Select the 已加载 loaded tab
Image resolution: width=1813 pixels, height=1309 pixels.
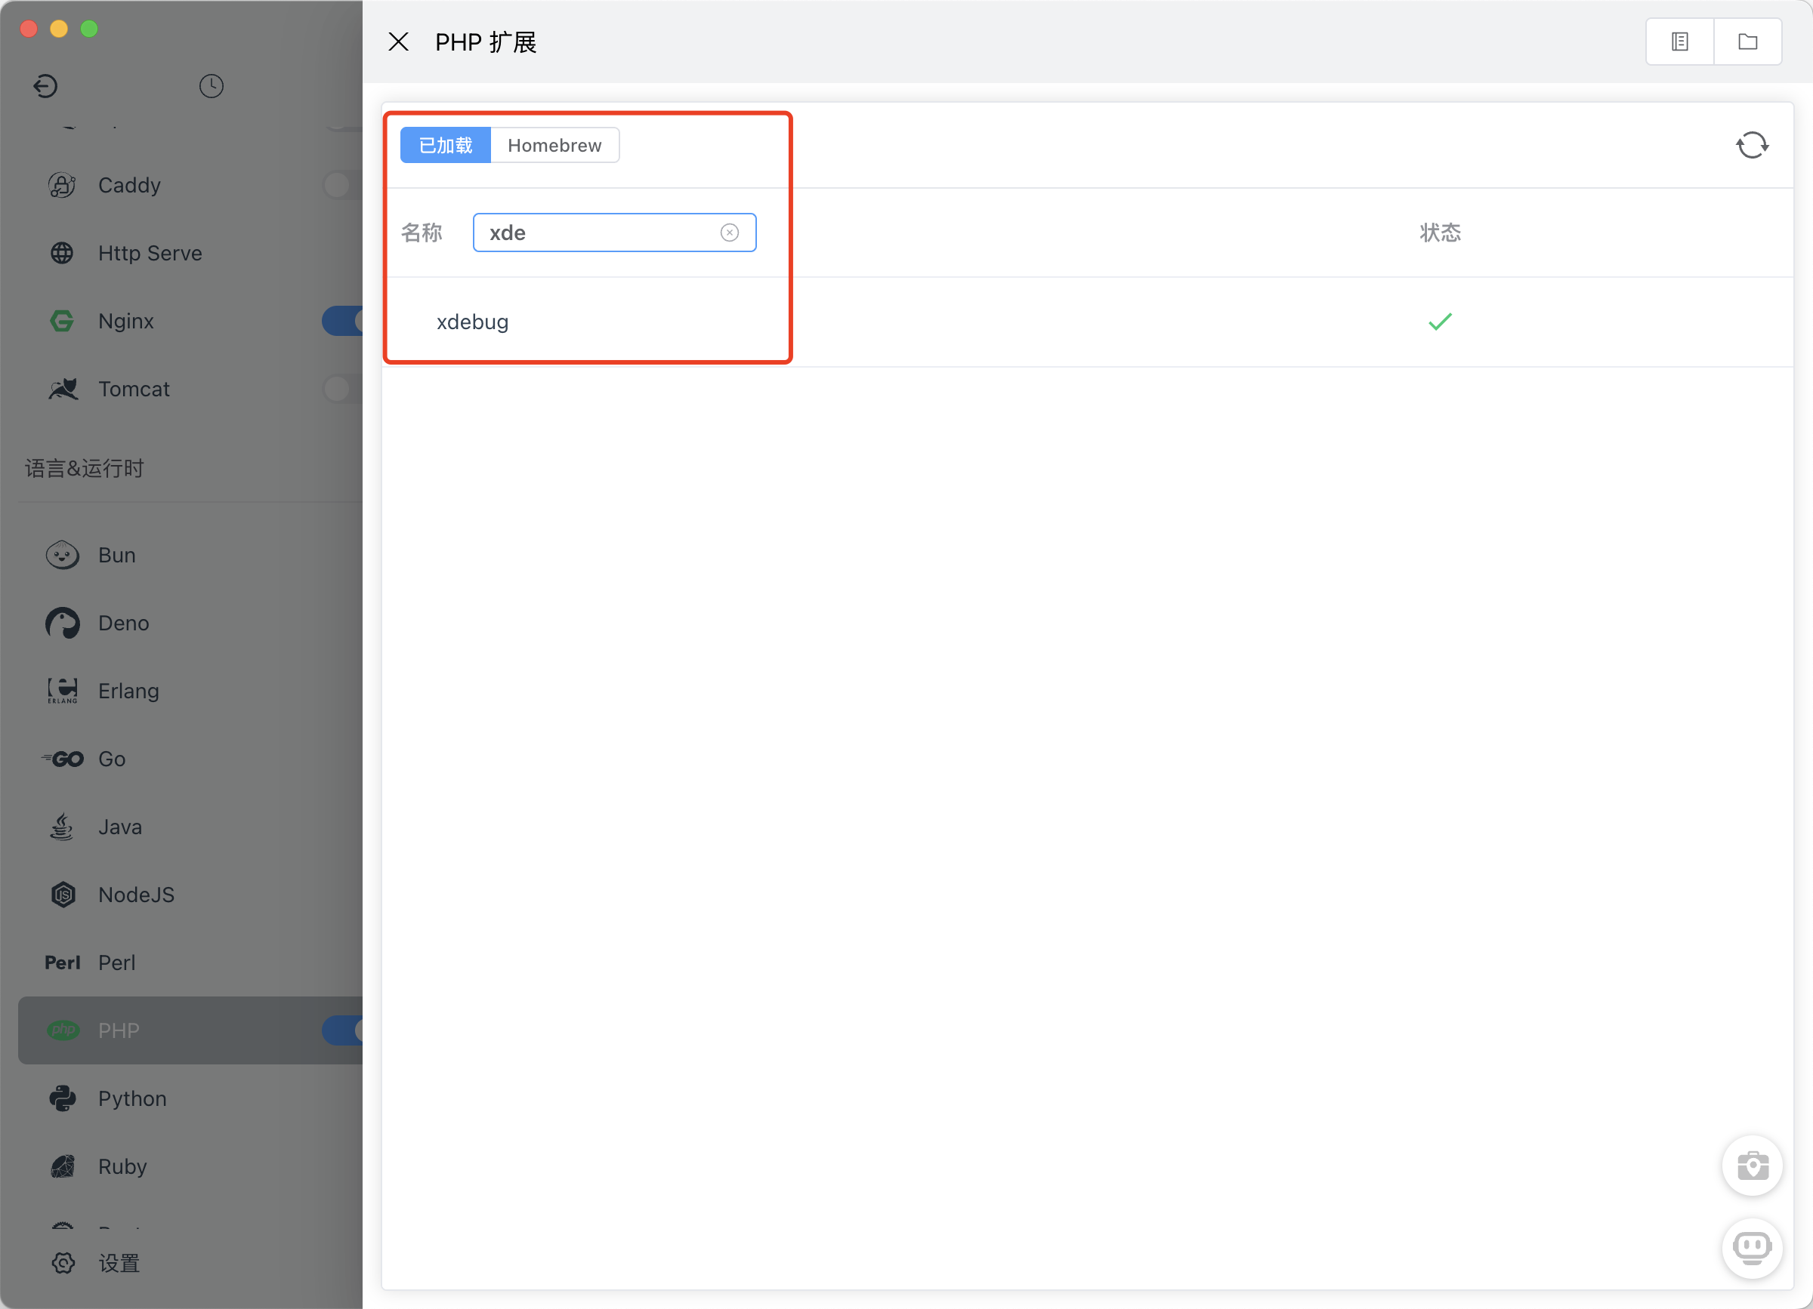[445, 146]
